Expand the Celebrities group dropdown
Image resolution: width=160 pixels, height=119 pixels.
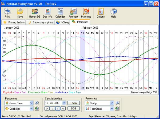click(x=31, y=109)
